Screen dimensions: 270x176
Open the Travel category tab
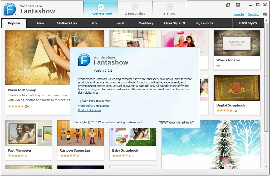pos(120,23)
